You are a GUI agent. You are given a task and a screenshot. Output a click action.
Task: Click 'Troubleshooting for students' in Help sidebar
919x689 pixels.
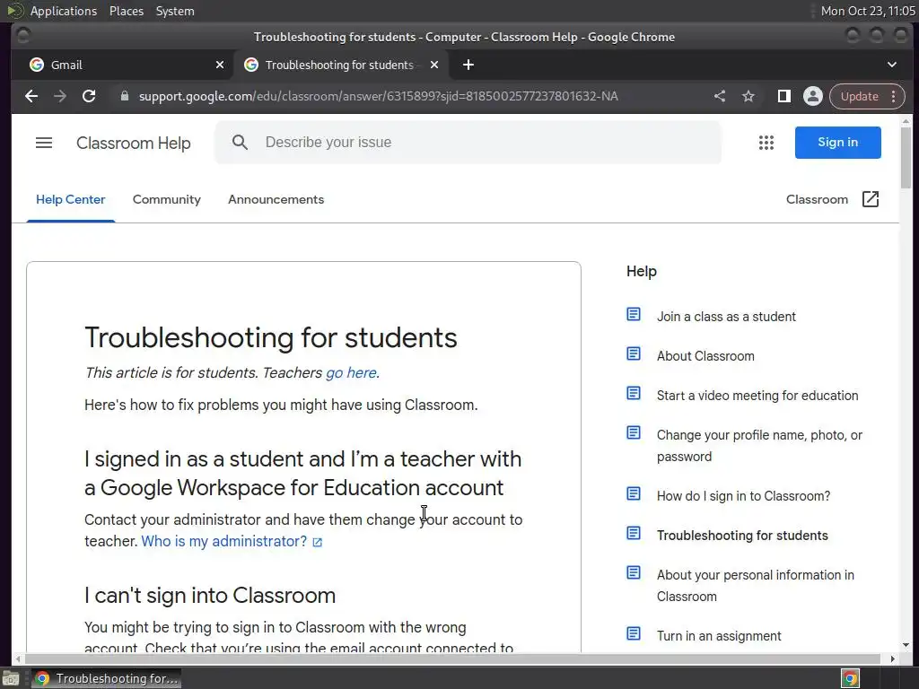742,536
